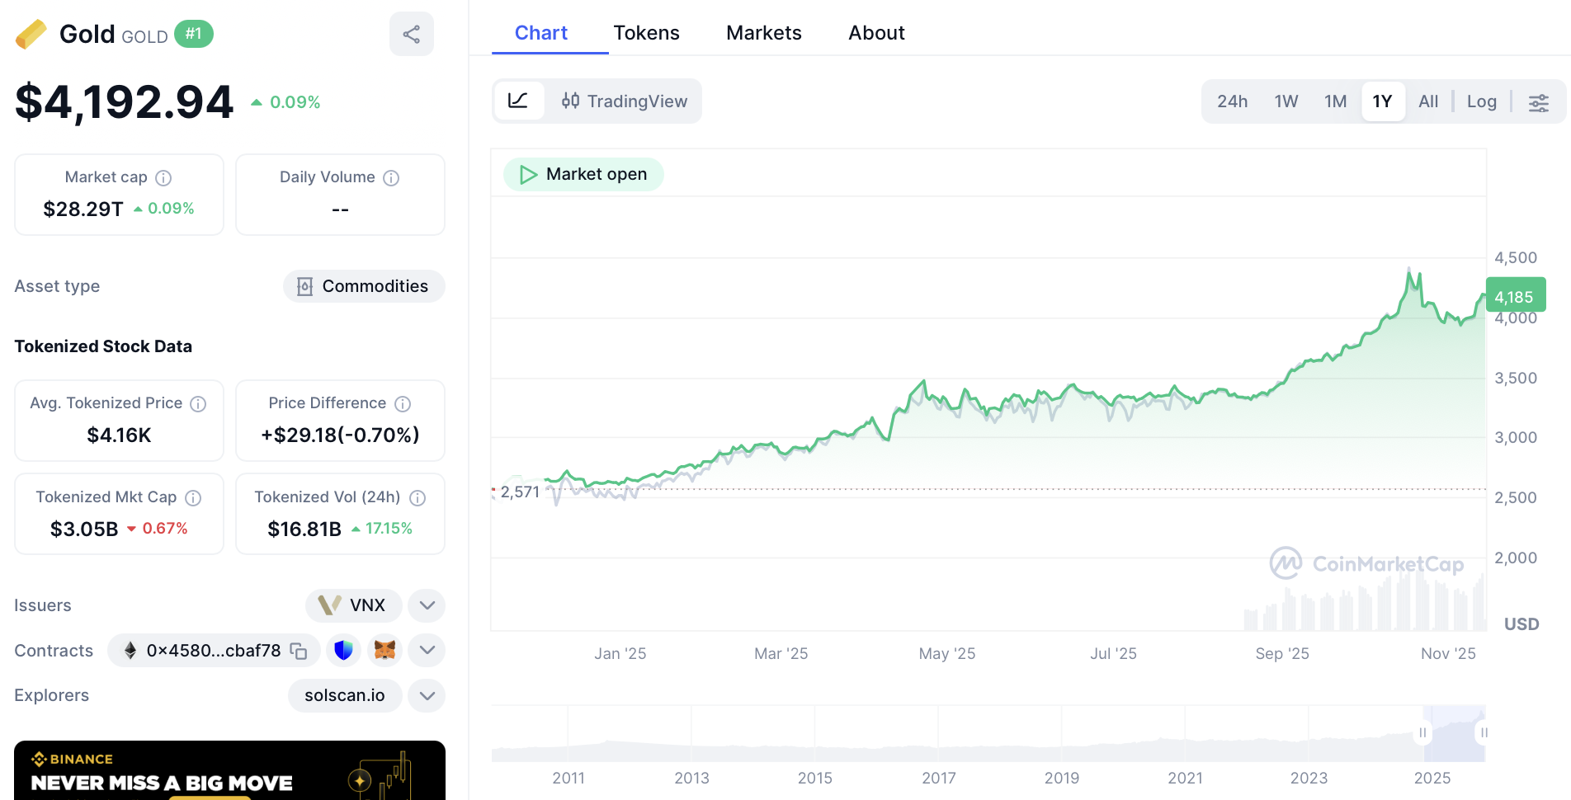This screenshot has width=1571, height=800.
Task: Click the MetaMask fox icon
Action: point(384,651)
